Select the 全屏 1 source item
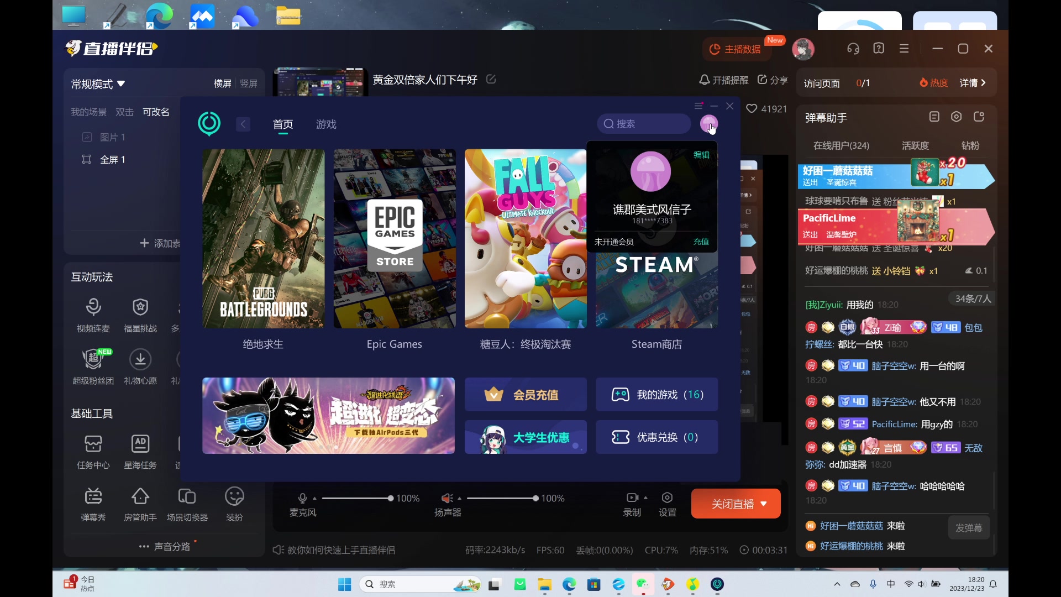 pos(112,160)
